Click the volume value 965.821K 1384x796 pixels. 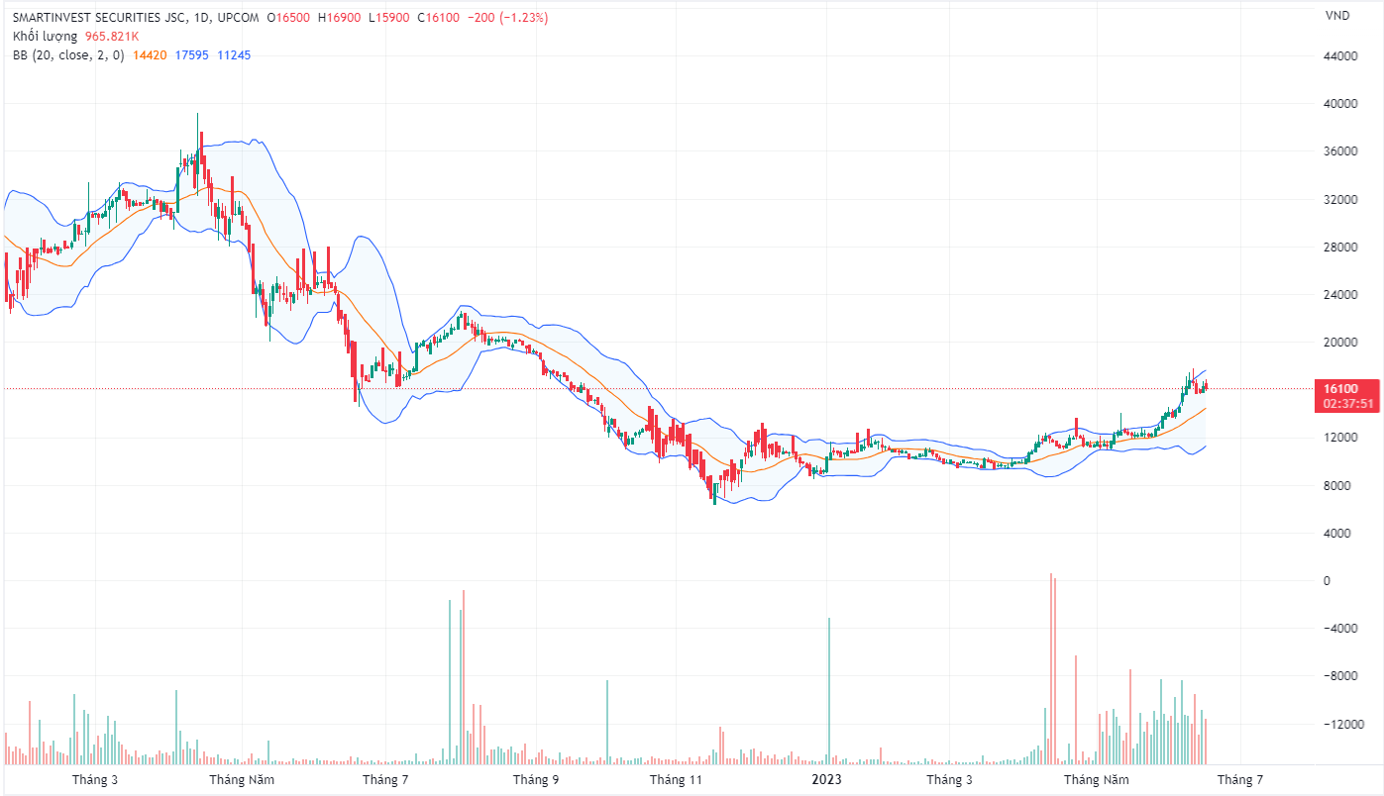(x=111, y=37)
